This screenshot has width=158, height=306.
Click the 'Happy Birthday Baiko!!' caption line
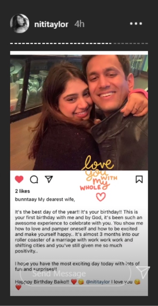tap(42, 282)
